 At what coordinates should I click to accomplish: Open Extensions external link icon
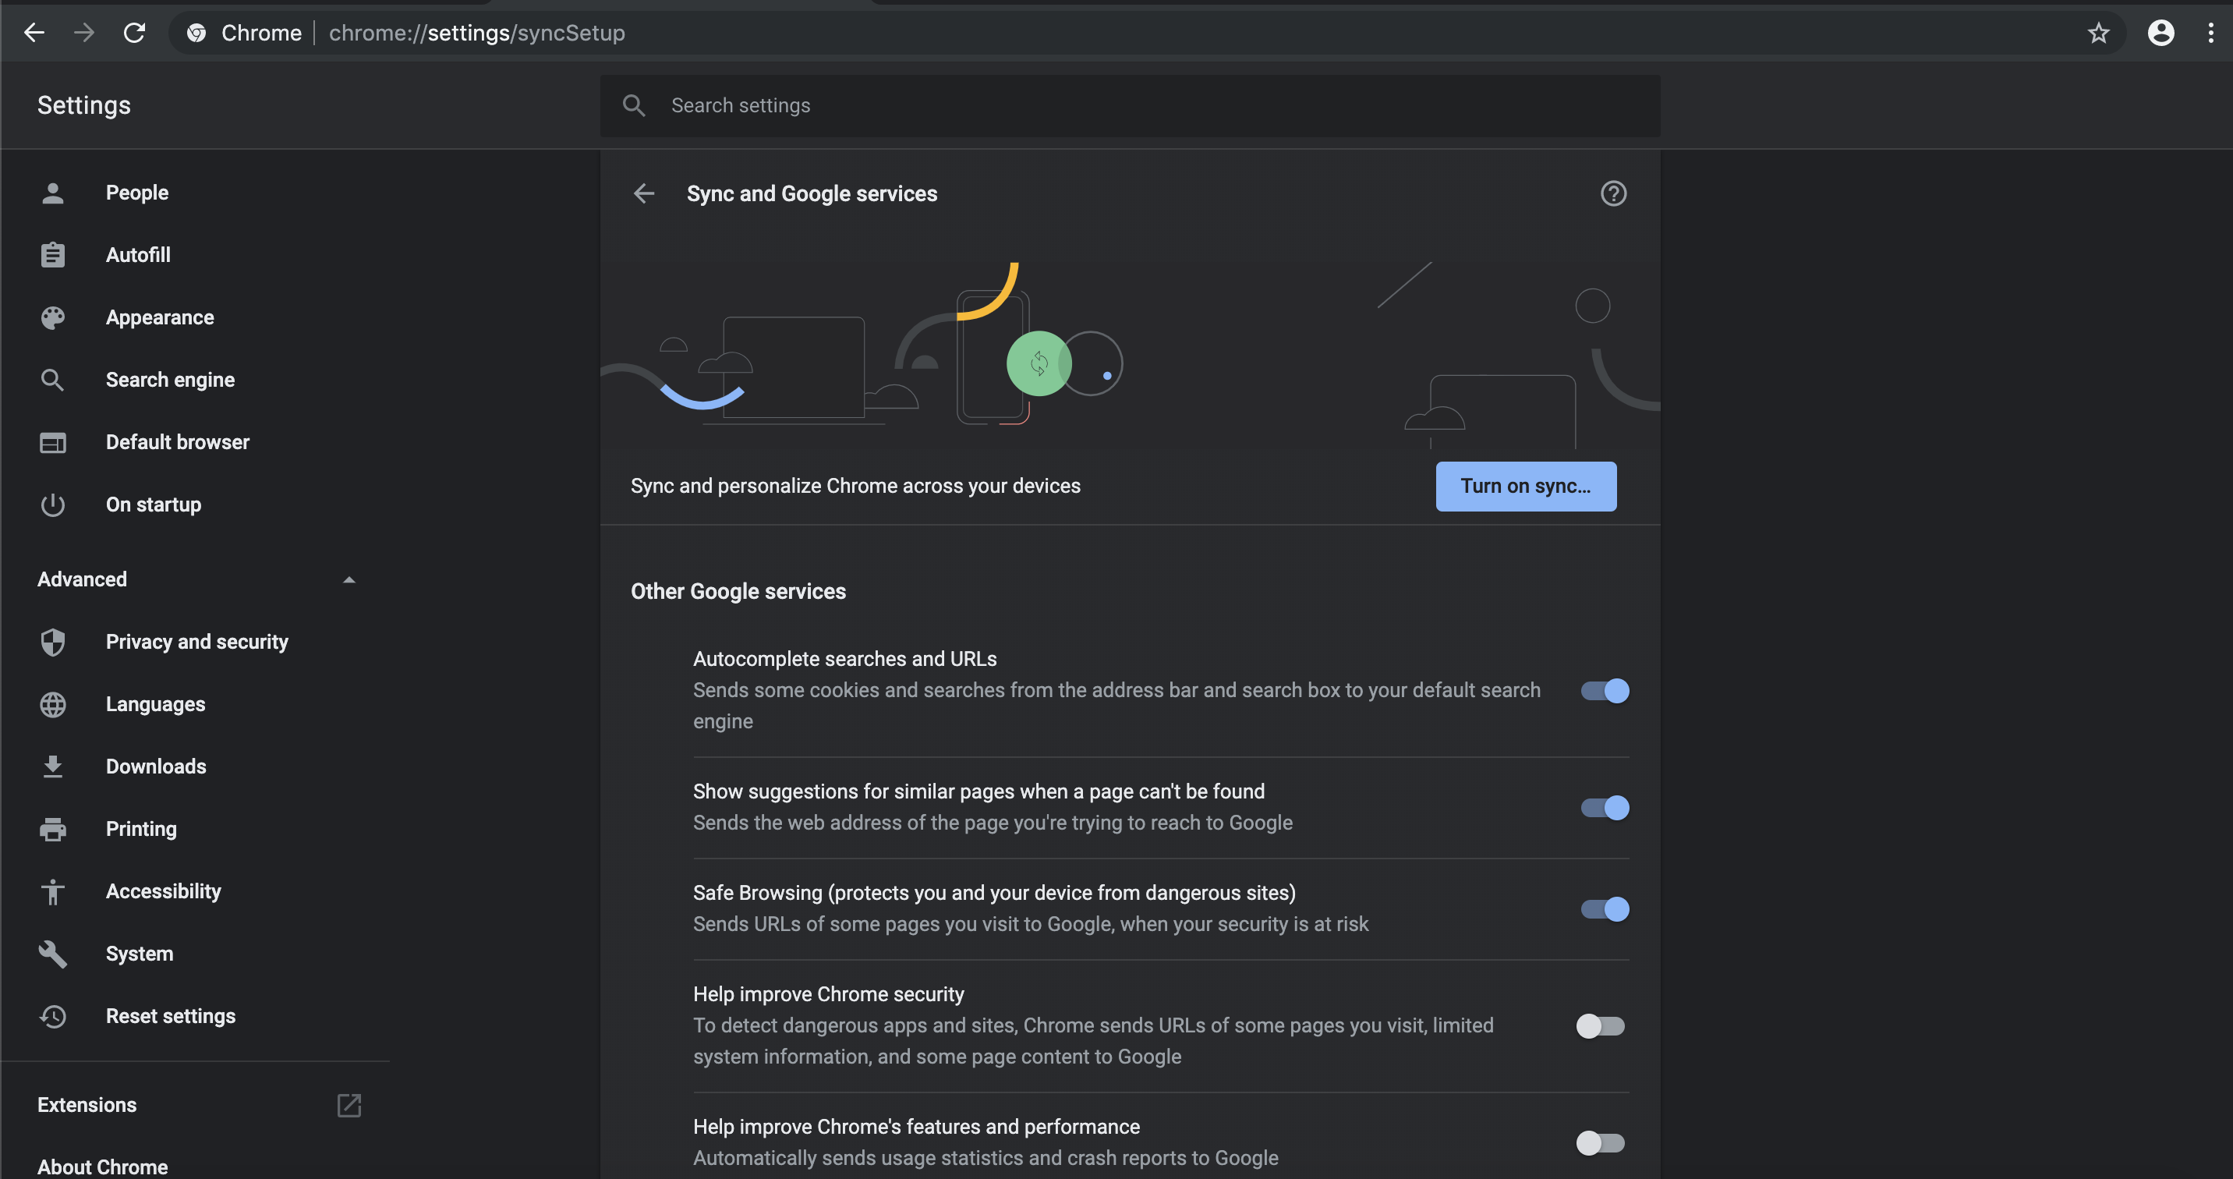click(x=349, y=1106)
